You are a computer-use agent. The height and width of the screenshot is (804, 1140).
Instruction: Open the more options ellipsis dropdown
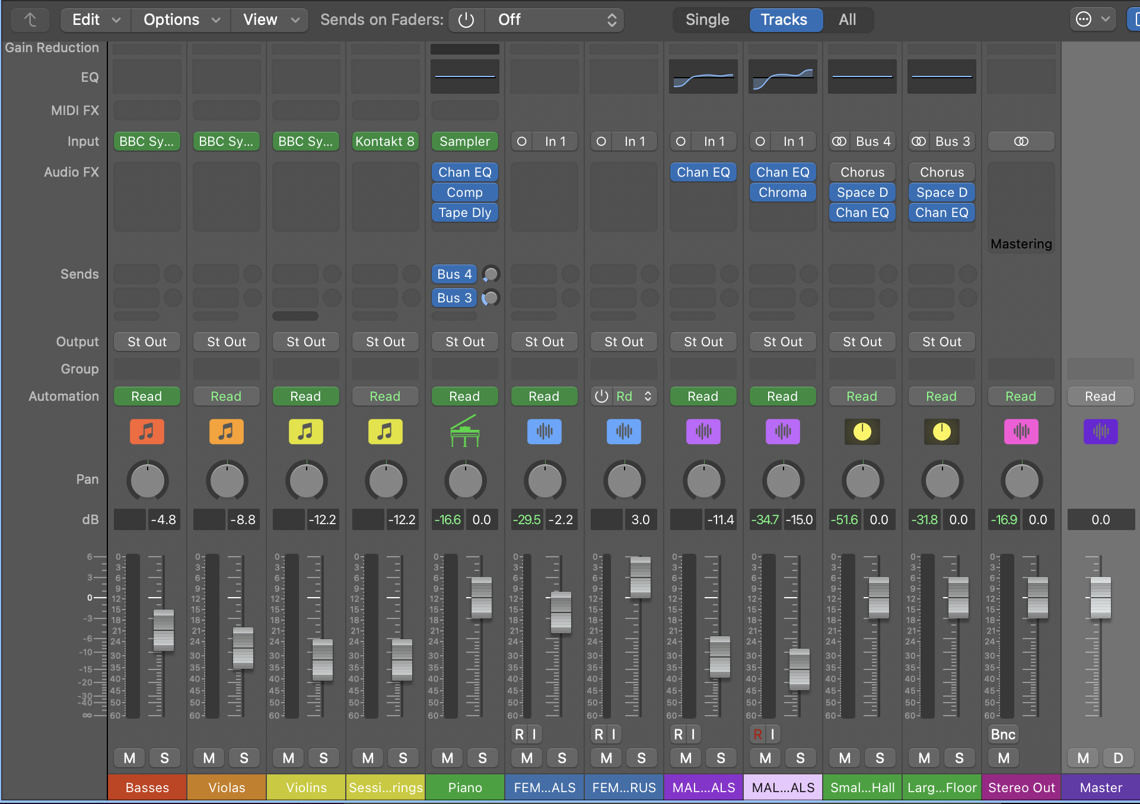pyautogui.click(x=1093, y=20)
